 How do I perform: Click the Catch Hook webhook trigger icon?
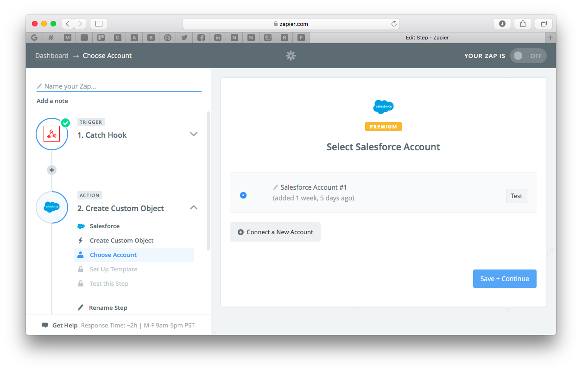click(x=52, y=134)
